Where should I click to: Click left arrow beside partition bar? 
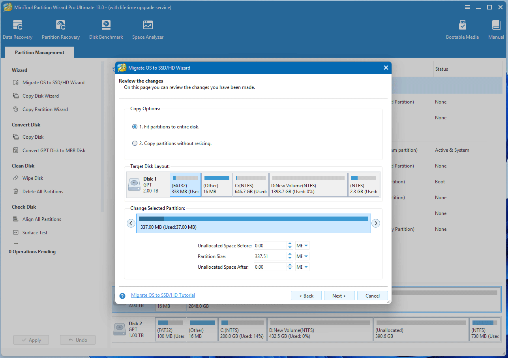131,223
